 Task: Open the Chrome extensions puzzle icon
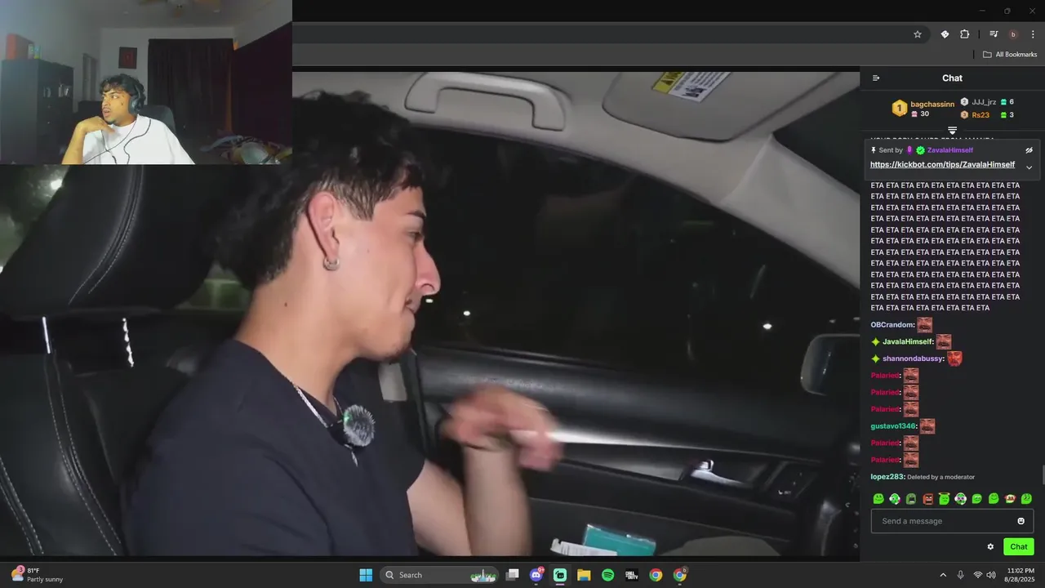pos(965,34)
